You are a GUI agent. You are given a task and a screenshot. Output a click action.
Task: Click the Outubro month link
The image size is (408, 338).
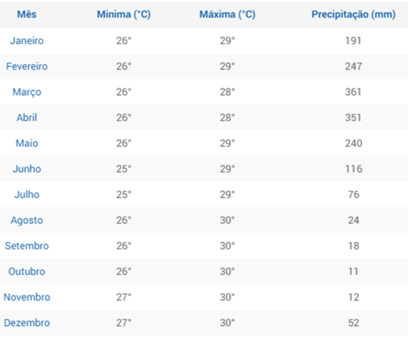click(x=27, y=272)
